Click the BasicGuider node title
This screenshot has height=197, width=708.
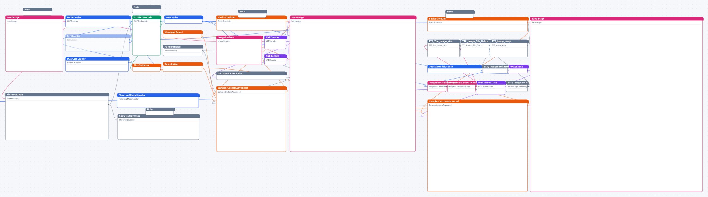coord(172,64)
